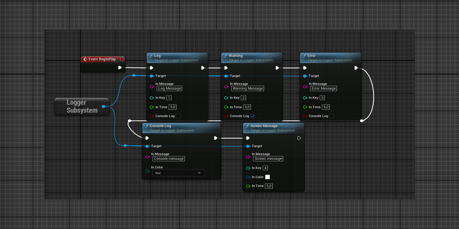Open the In Color dropdown showing Red

click(x=179, y=173)
